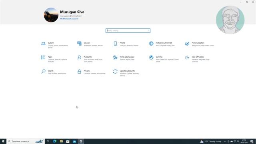
Task: Close the Settings window
Action: coord(253,2)
